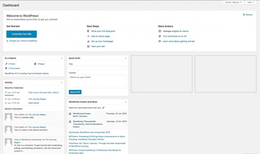Click The Journey Begins link in 'reply to the above comment'
This screenshot has width=260, height=154.
click(x=37, y=127)
